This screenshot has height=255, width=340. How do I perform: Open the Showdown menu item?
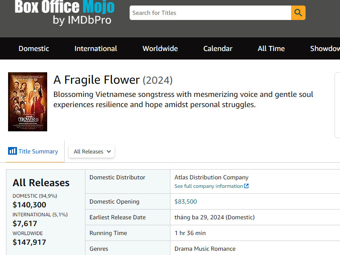[325, 48]
